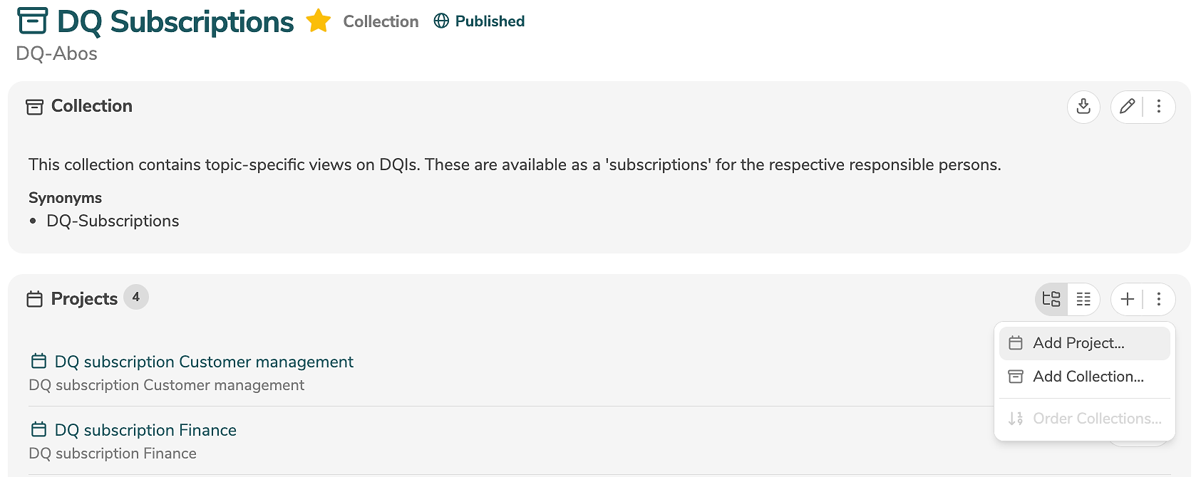
Task: Click the collection archive icon beside page title
Action: (32, 21)
